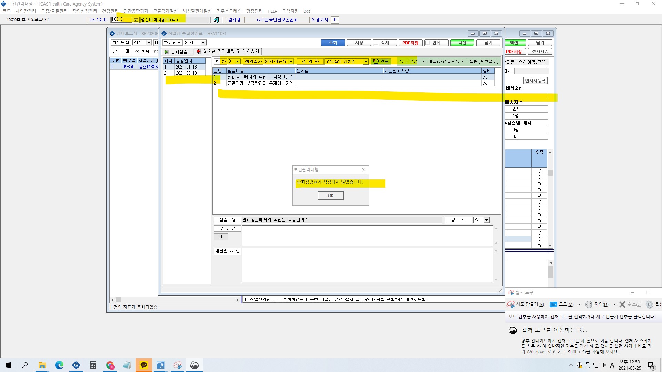Click the Windows Start button

click(x=9, y=365)
